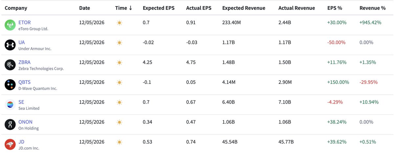Viewport: 394px width, 154px height.
Task: Click the Sea Limited logo icon
Action: (10, 105)
